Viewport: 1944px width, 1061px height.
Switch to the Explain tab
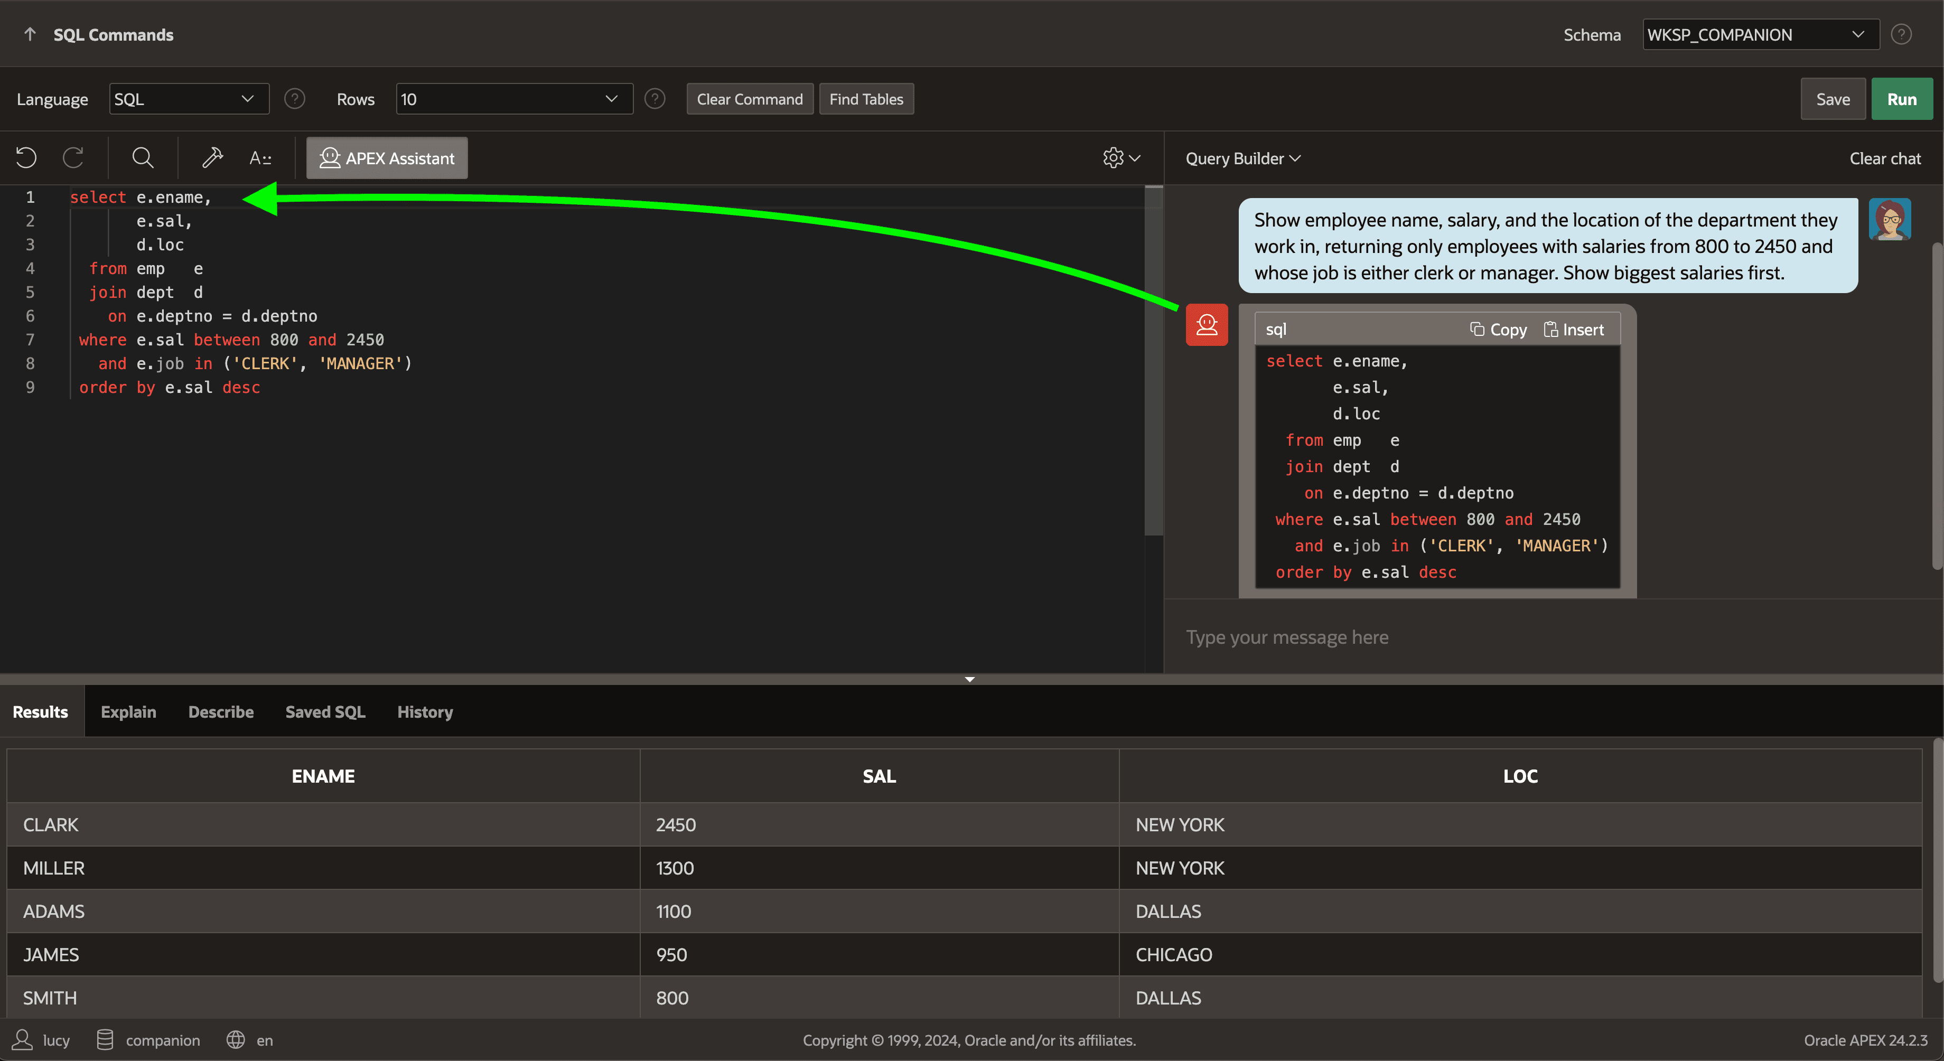128,711
